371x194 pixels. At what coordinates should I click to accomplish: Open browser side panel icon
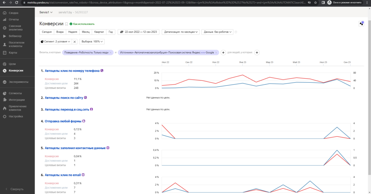323,3
